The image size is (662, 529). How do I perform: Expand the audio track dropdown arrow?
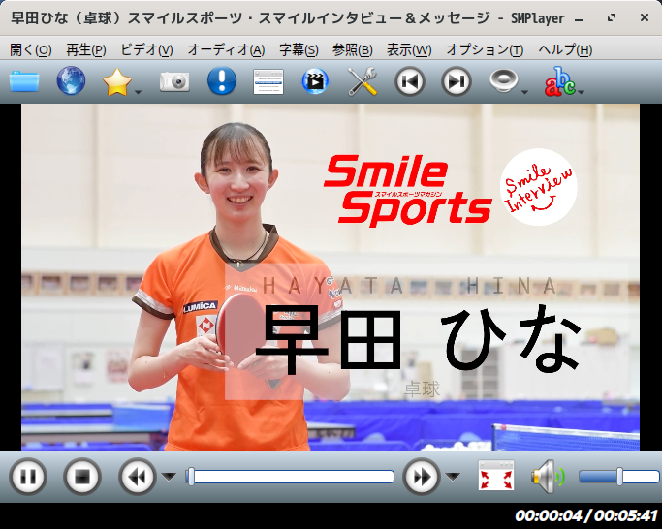tap(524, 92)
